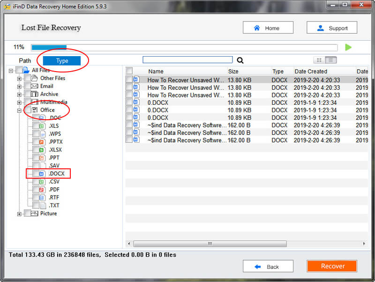Collapse the Office node

click(19, 110)
